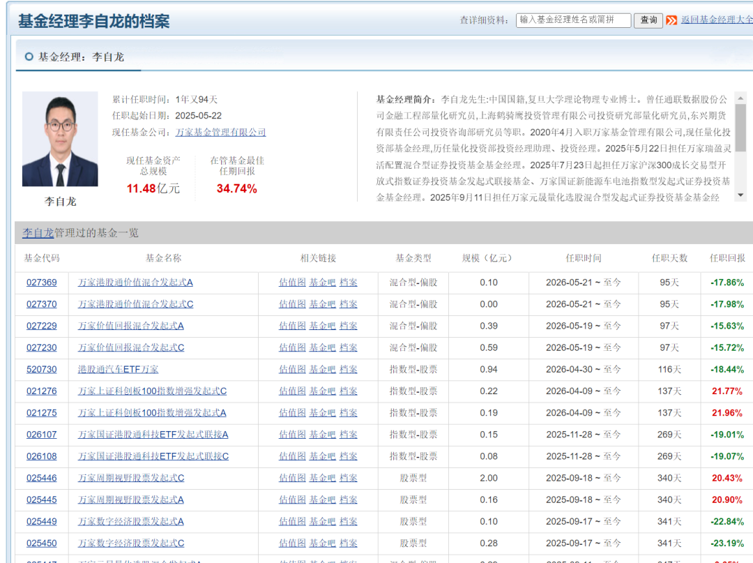Screen dimensions: 753x563
Task: Open 万家国证港股通科技ETF发起式联接C fund page
Action: [153, 456]
